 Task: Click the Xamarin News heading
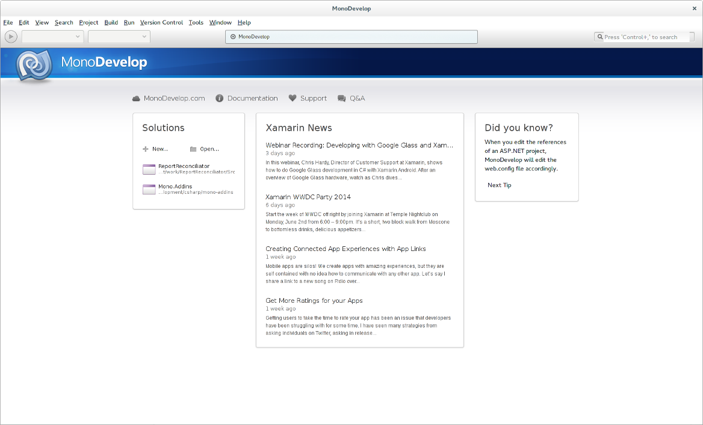[299, 128]
